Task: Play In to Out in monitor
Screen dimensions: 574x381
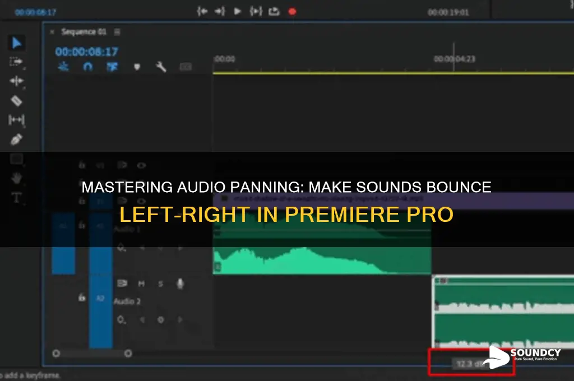Action: coord(256,12)
